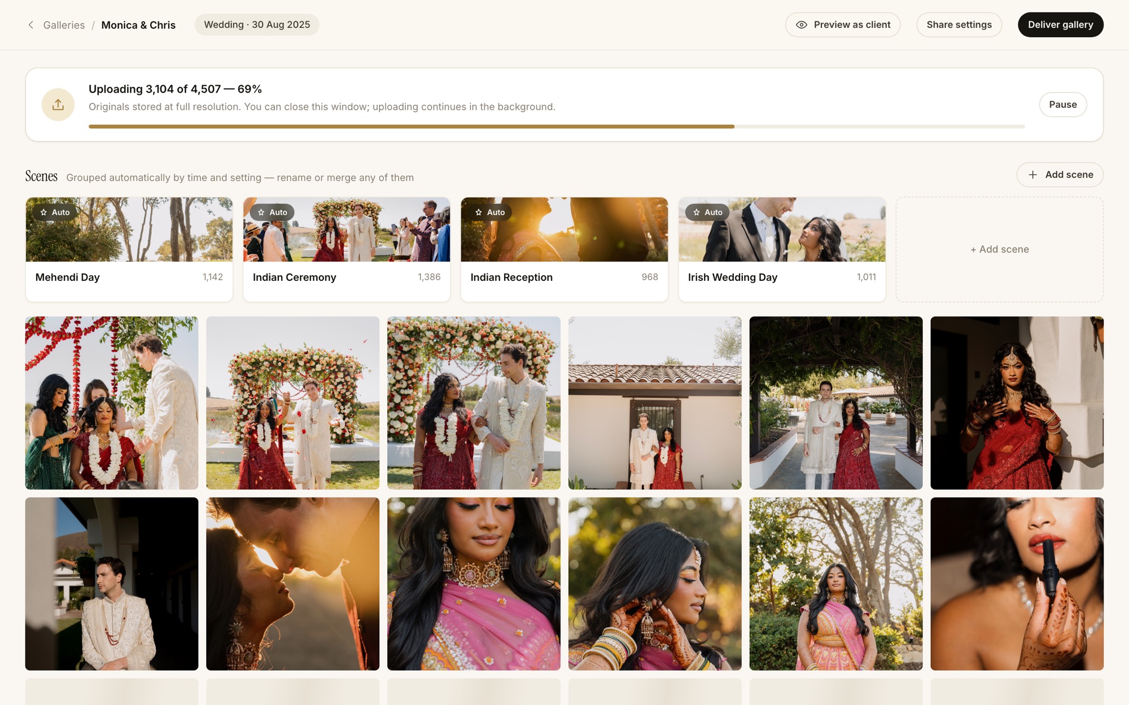Open the Mehendi Day scene
This screenshot has width=1129, height=705.
tap(129, 249)
